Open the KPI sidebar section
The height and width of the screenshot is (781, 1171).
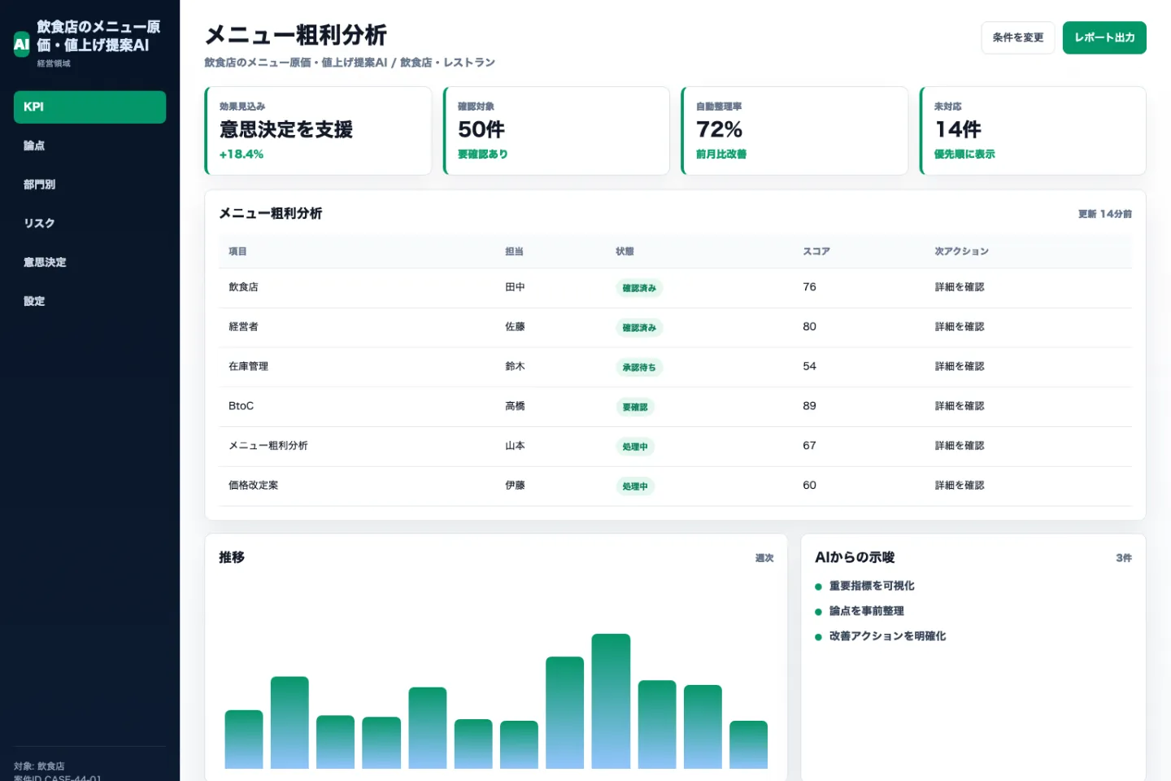(89, 107)
